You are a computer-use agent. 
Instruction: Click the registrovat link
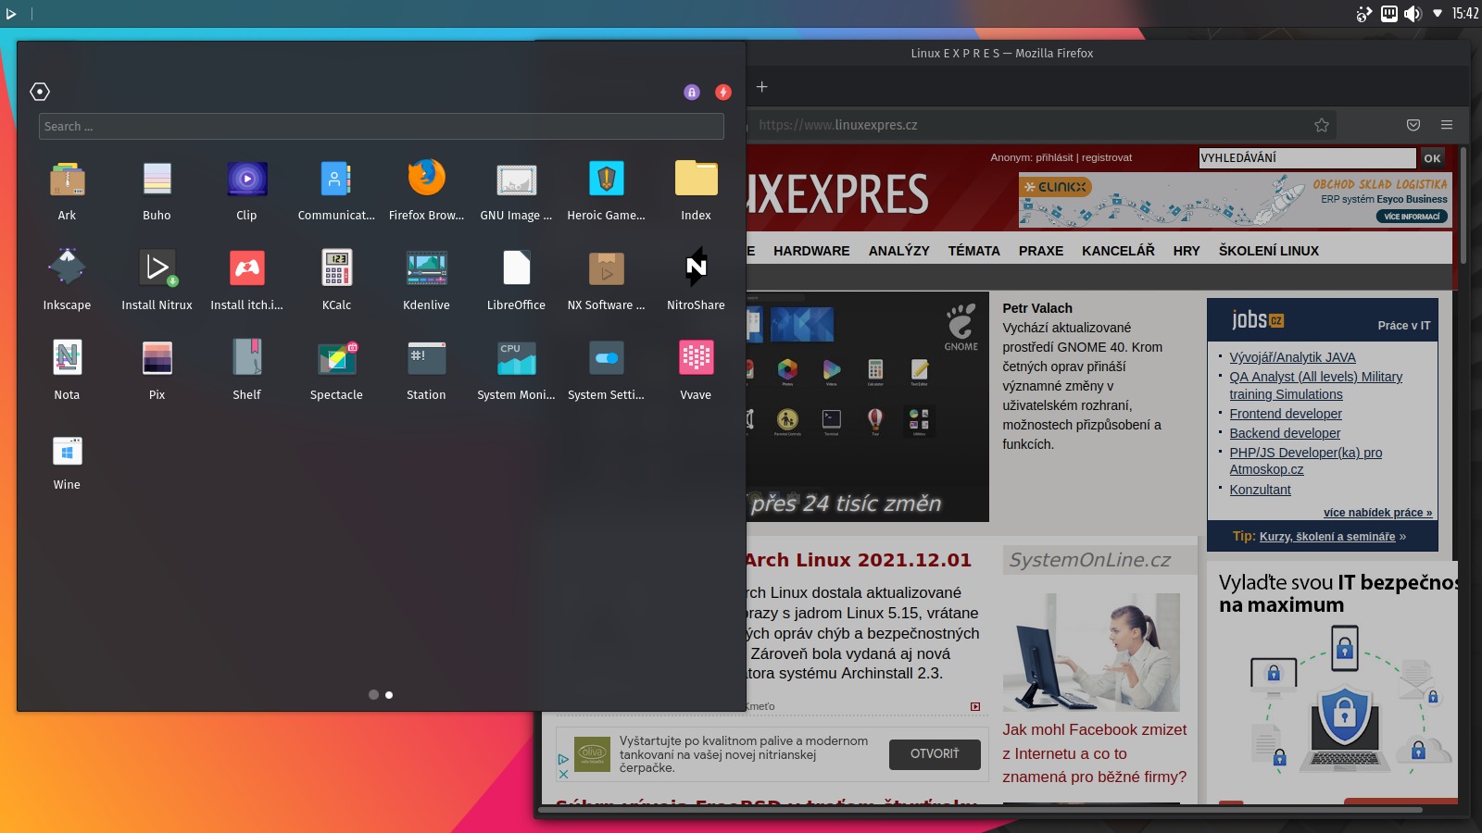[1107, 157]
